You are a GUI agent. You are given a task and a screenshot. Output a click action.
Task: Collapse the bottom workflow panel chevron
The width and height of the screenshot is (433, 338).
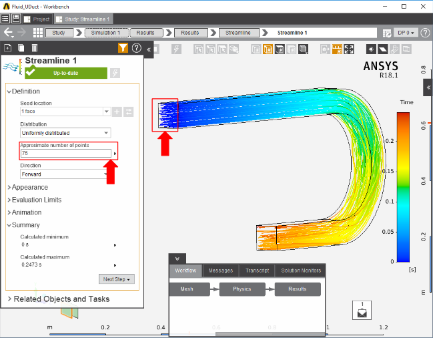[177, 259]
